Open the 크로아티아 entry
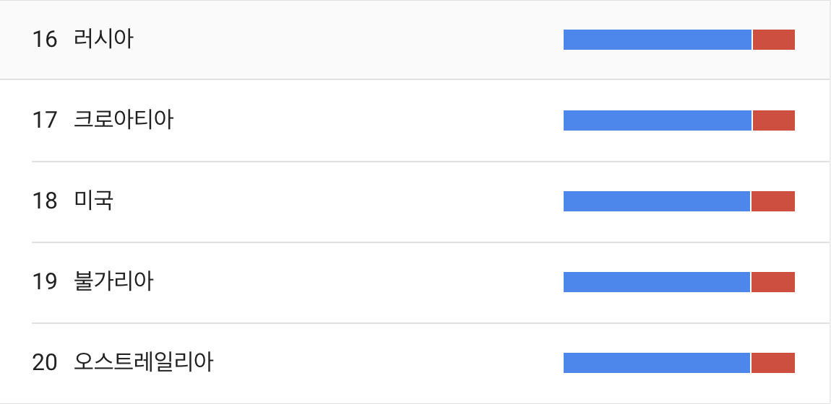 [124, 120]
